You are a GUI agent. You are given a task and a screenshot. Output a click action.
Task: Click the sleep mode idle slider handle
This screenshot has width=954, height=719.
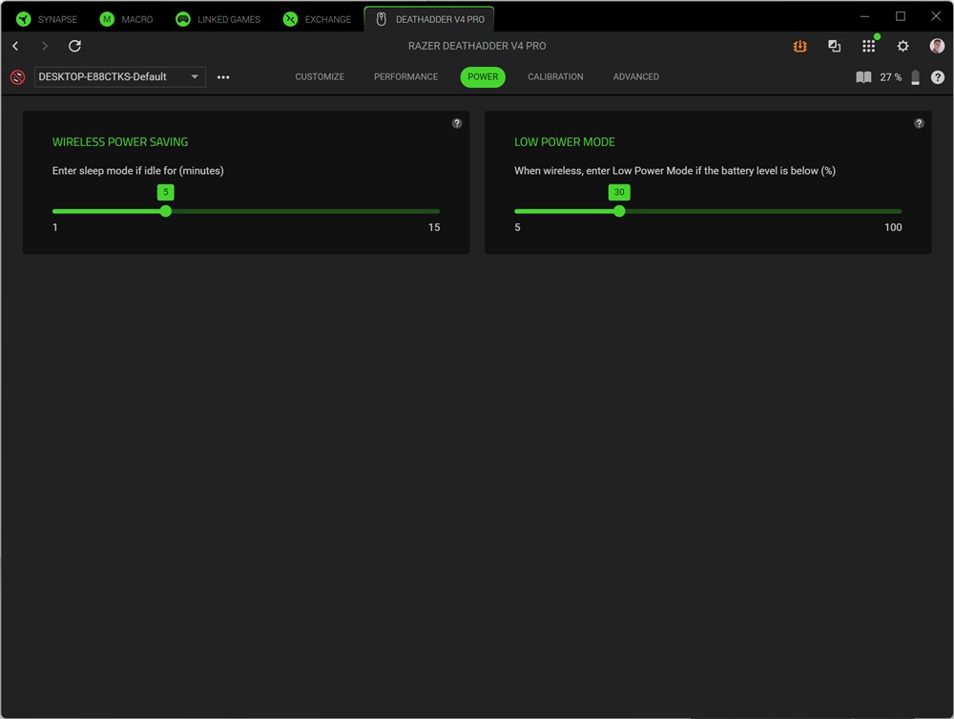pyautogui.click(x=166, y=211)
